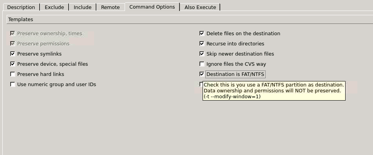Viewport: 373px width, 155px height.
Task: Uncheck Destination is FAT/NTFS
Action: click(x=202, y=74)
